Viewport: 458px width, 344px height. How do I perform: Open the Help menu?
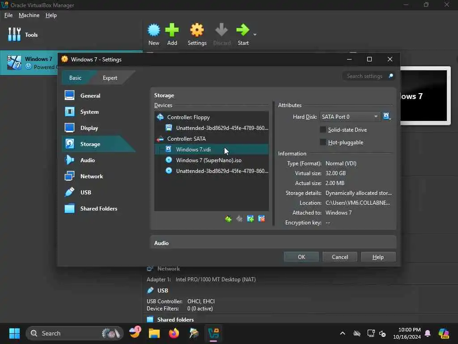click(x=51, y=15)
